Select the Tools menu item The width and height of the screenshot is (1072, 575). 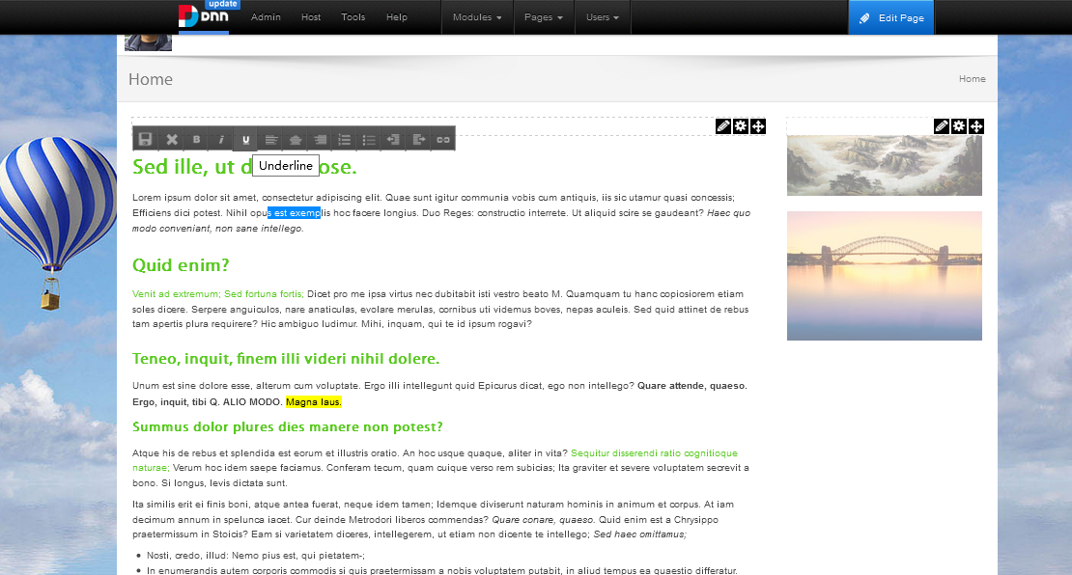point(353,17)
